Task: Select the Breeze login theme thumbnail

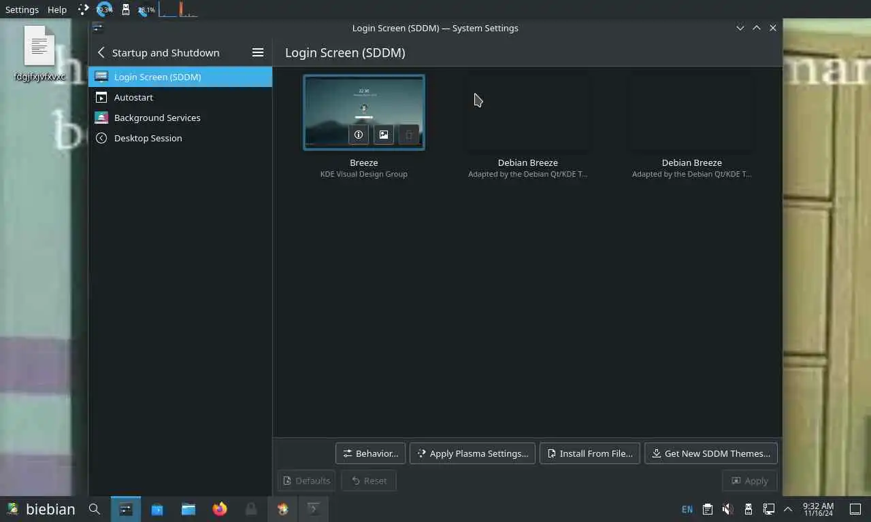Action: pyautogui.click(x=364, y=112)
